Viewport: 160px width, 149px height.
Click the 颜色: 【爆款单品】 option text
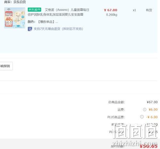[x=43, y=22]
